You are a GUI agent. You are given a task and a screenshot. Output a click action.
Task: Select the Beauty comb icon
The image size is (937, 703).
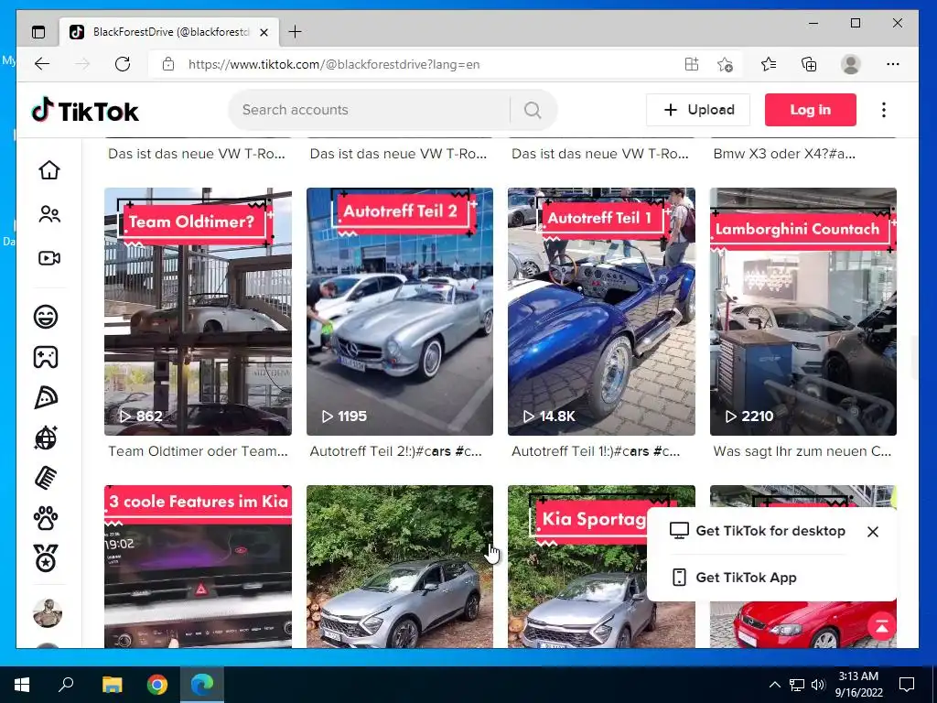46,478
